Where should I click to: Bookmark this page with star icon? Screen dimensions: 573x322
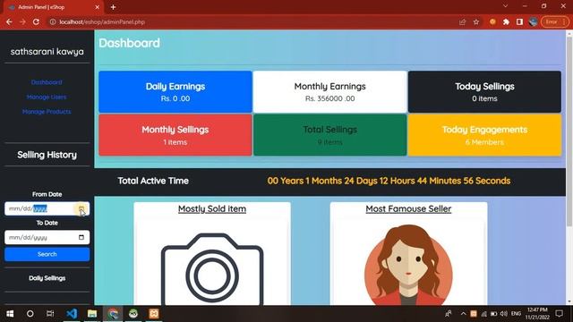click(476, 21)
